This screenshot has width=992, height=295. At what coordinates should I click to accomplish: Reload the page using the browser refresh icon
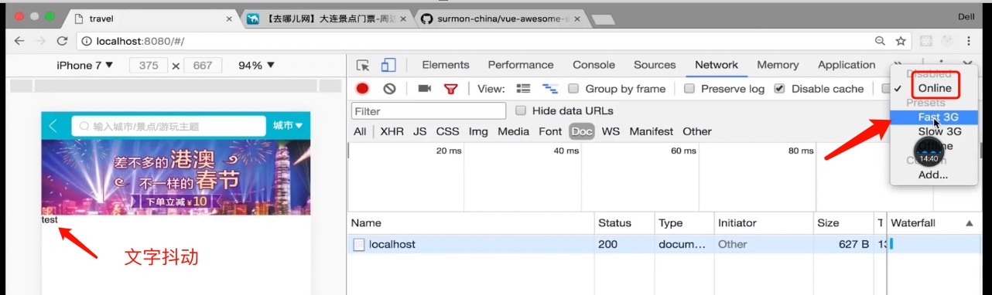(62, 41)
